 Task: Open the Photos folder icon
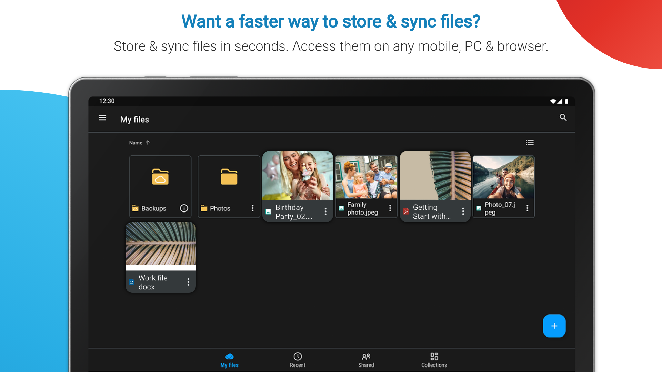pos(229,177)
